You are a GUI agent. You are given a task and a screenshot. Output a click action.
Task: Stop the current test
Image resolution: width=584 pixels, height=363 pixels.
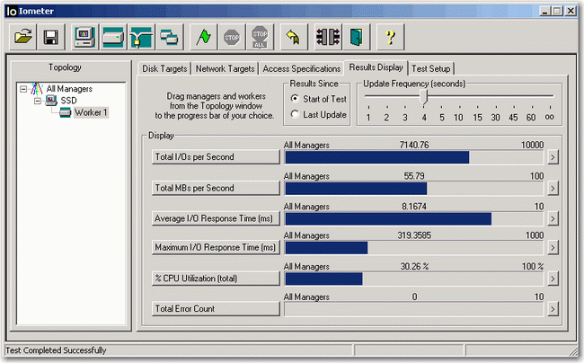(232, 37)
